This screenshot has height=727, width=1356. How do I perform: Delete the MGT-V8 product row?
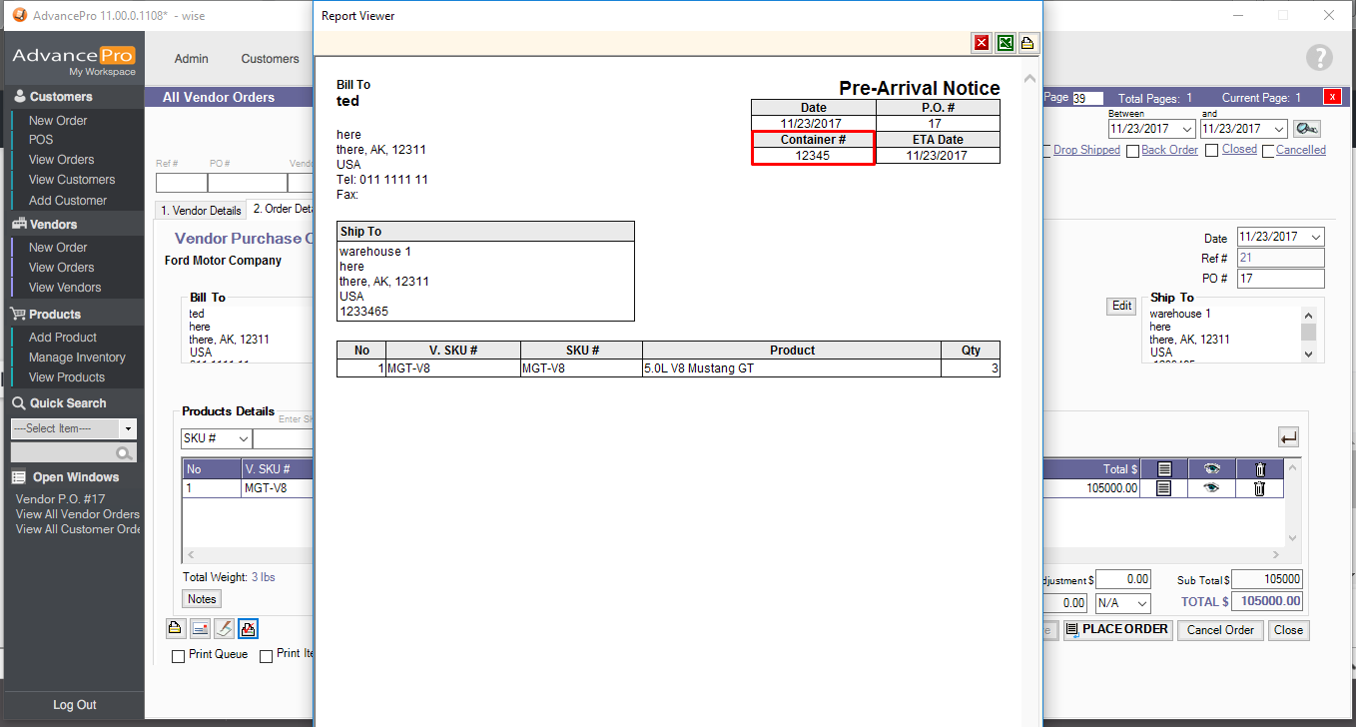(1259, 488)
